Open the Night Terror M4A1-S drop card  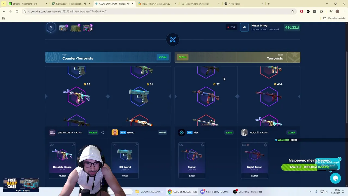click(254, 161)
